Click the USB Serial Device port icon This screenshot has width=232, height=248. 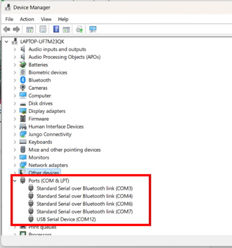tap(31, 219)
